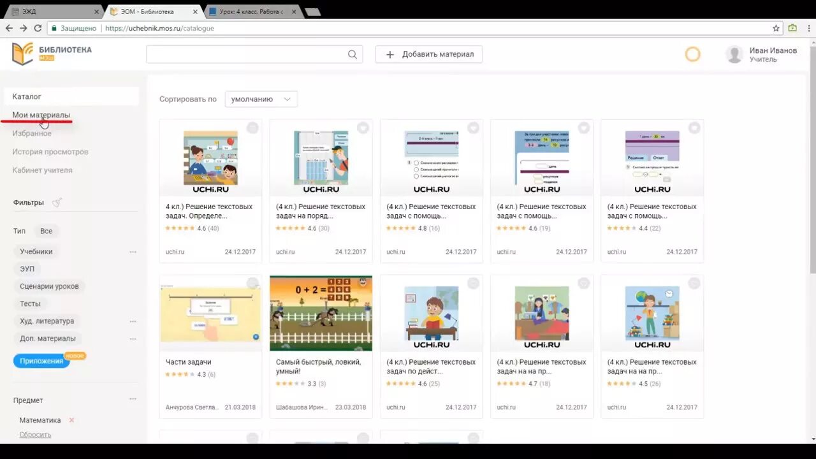This screenshot has height=459, width=816.
Task: Open Мои материалы
Action: pos(41,115)
